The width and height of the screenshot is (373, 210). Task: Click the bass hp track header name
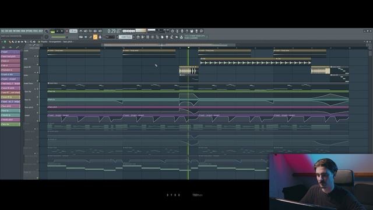[28, 92]
